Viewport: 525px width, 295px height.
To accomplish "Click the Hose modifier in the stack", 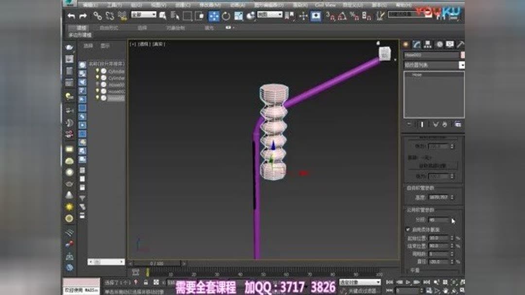I will (x=417, y=74).
